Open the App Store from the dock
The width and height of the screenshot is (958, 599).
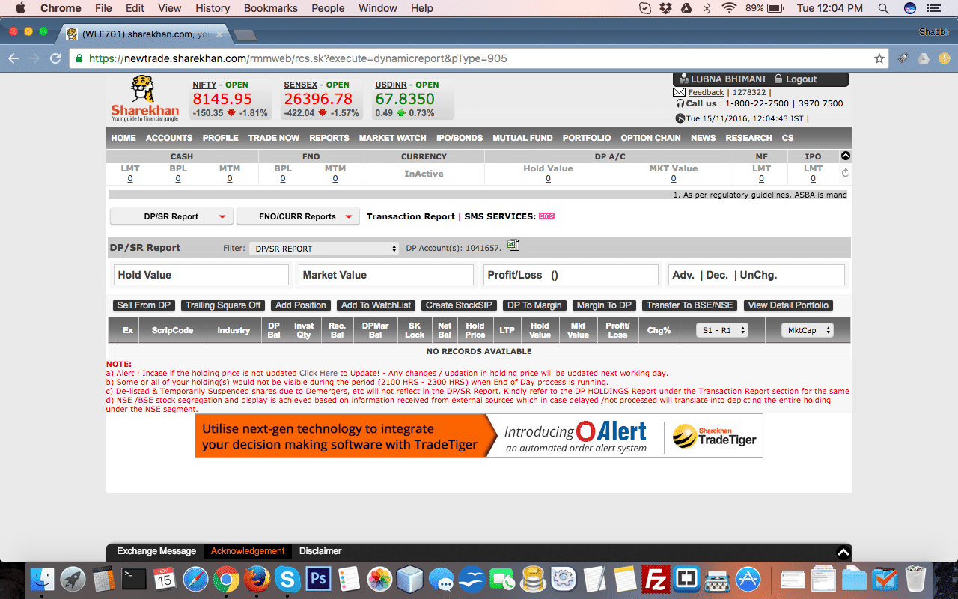pyautogui.click(x=748, y=579)
